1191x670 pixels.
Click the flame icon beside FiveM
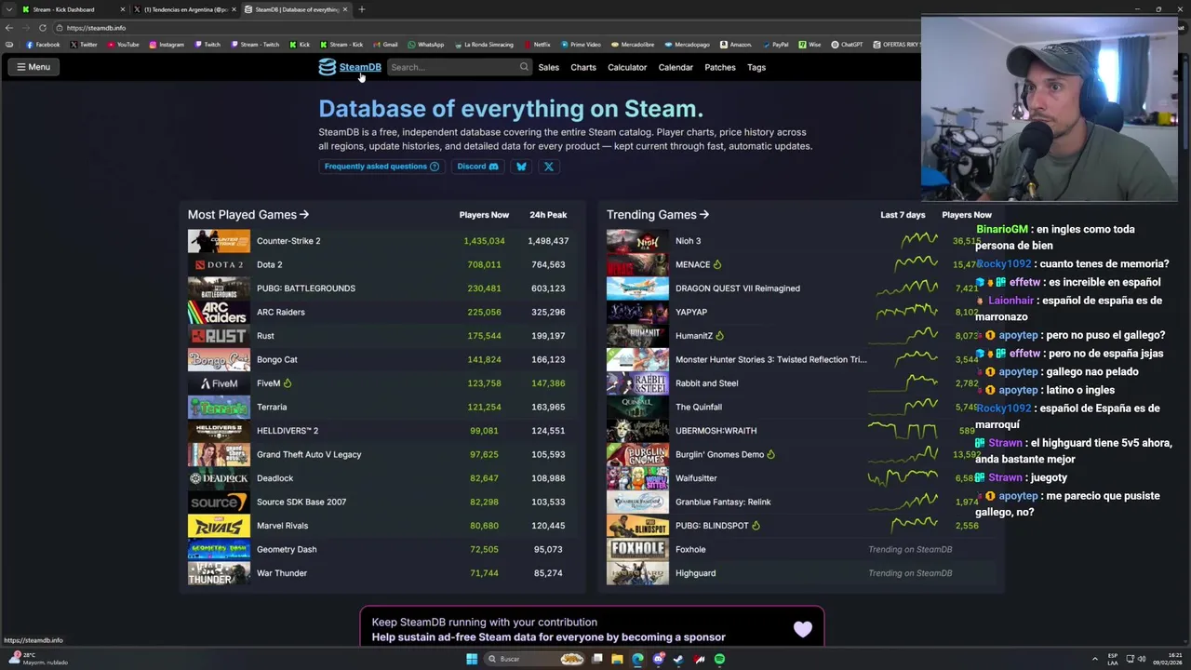288,383
